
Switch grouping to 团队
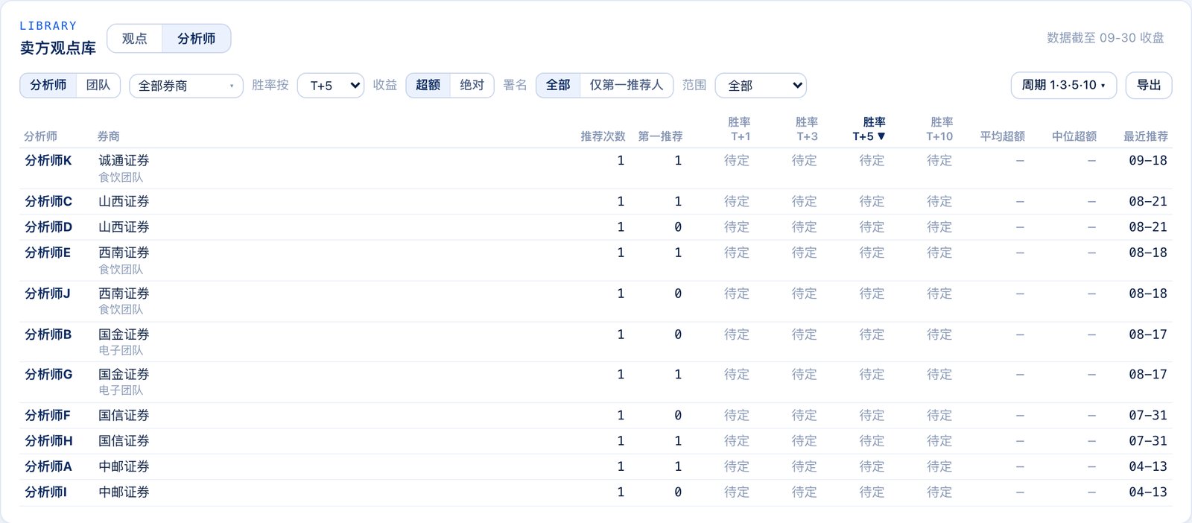tap(98, 85)
